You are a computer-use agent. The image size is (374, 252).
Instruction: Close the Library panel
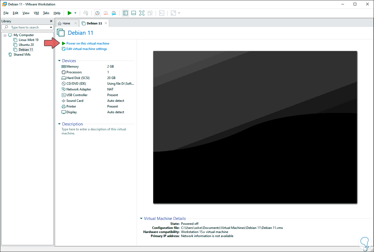[51, 21]
